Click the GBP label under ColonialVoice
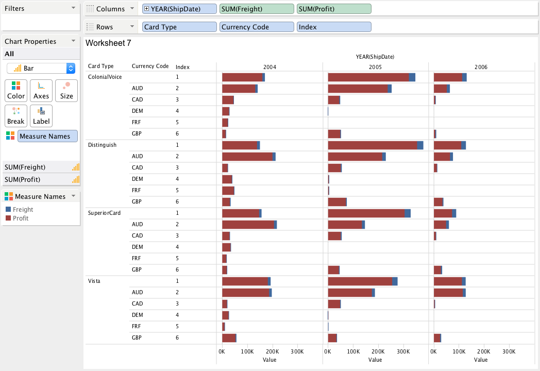The width and height of the screenshot is (540, 371). point(137,133)
